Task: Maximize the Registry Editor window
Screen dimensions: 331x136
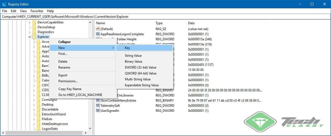Action: click(312, 4)
